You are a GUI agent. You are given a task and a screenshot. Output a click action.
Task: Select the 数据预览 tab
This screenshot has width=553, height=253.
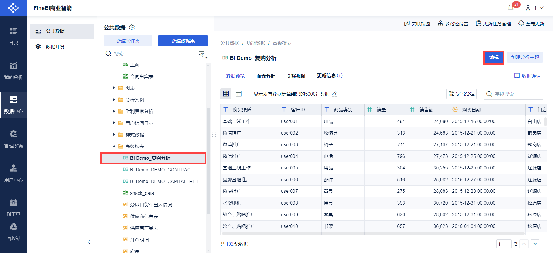(235, 76)
